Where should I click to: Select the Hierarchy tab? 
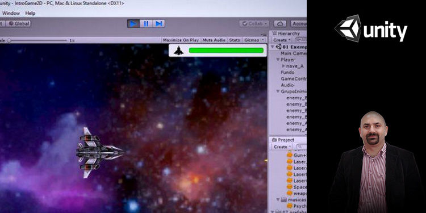[286, 34]
